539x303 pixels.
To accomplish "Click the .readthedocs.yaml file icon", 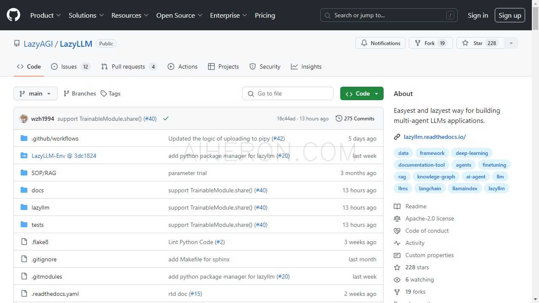I will pyautogui.click(x=24, y=294).
